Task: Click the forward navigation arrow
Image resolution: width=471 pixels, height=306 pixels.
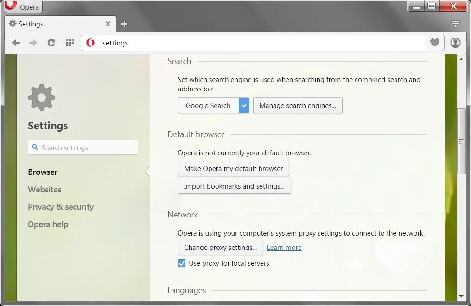Action: coord(33,43)
